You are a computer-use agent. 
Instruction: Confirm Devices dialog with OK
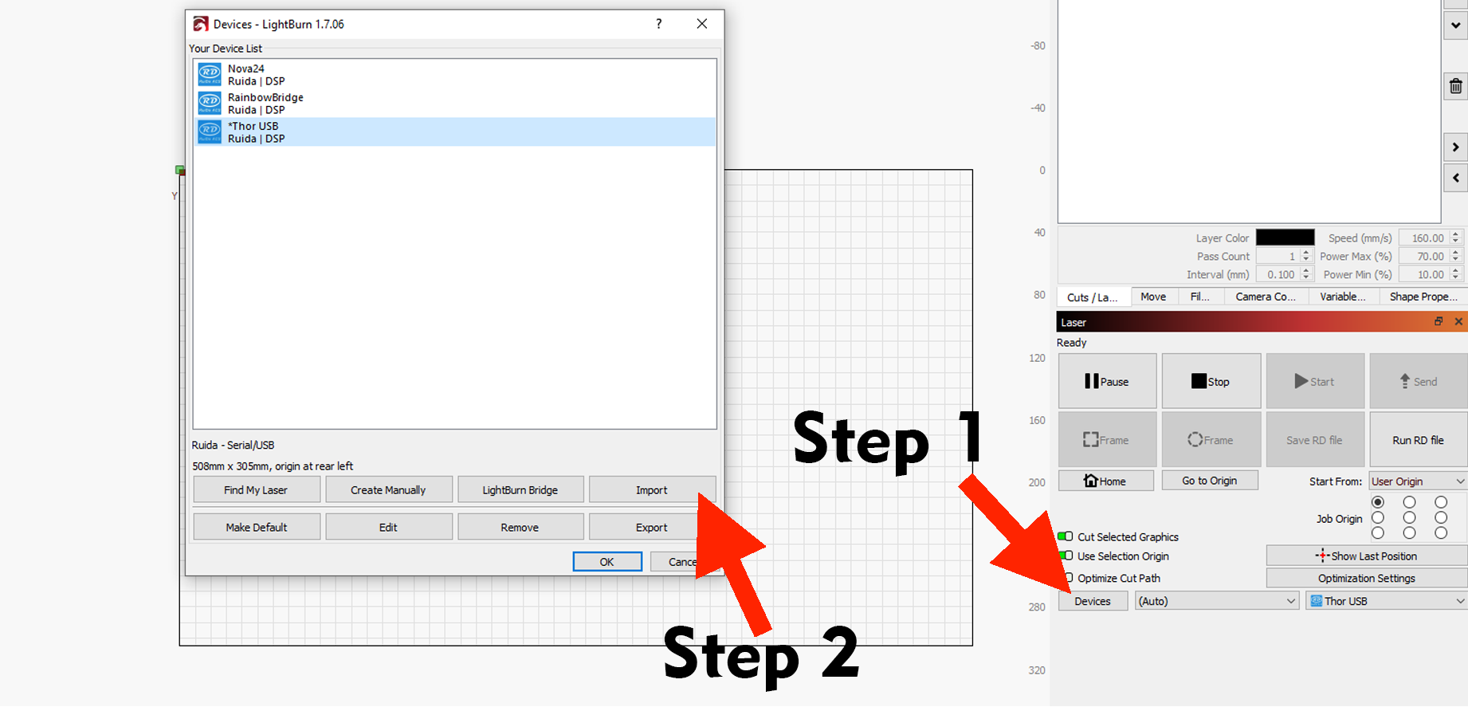(607, 562)
